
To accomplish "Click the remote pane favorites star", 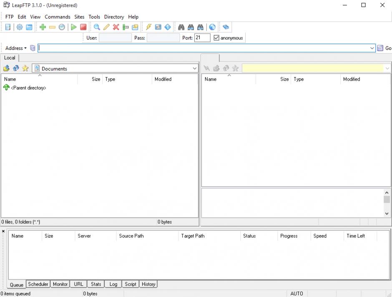I will coord(235,68).
